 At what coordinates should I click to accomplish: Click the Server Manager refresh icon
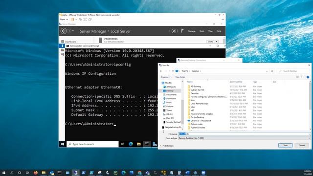[174, 31]
